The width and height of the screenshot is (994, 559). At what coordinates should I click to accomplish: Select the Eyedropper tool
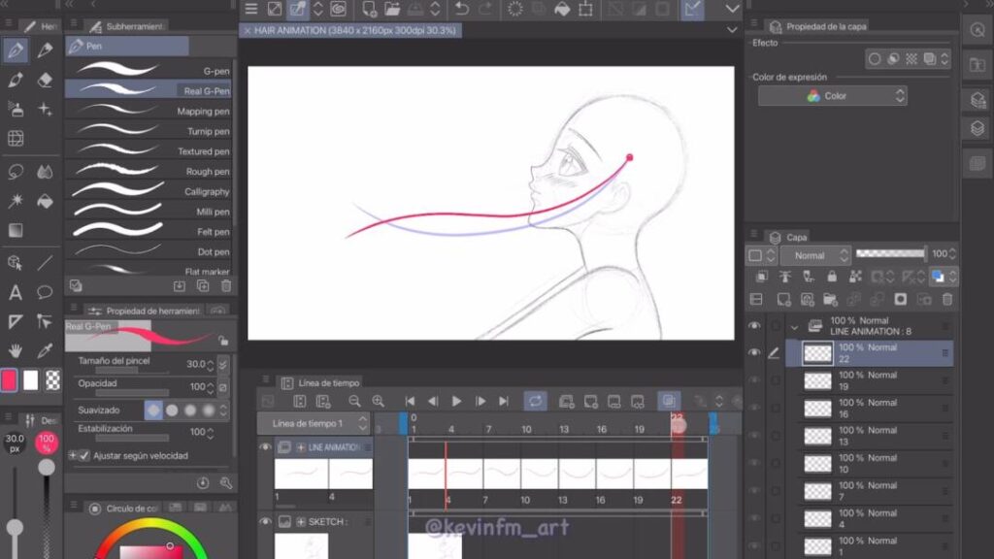point(45,350)
